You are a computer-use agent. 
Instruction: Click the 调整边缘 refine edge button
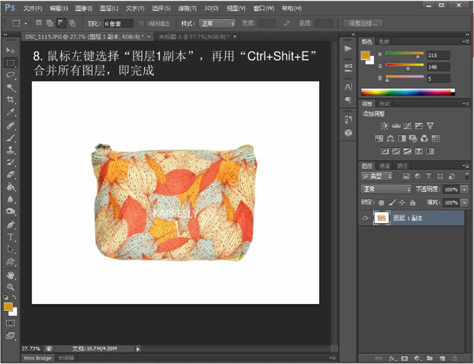click(363, 23)
